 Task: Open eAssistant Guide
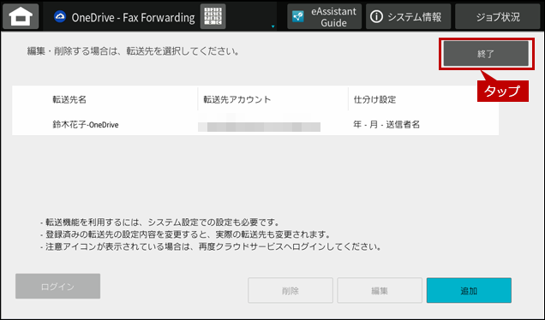click(324, 16)
